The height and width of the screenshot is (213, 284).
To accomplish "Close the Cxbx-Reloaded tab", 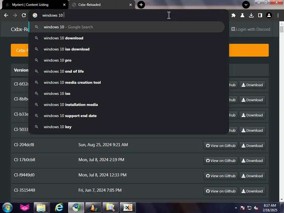I will click(131, 5).
